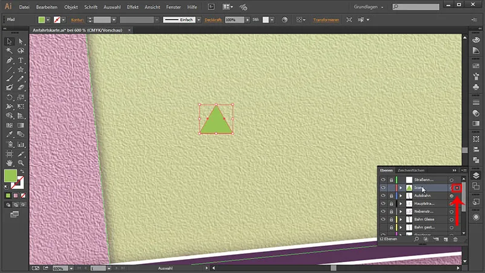Open the Objekt menu
485x273 pixels.
point(71,7)
